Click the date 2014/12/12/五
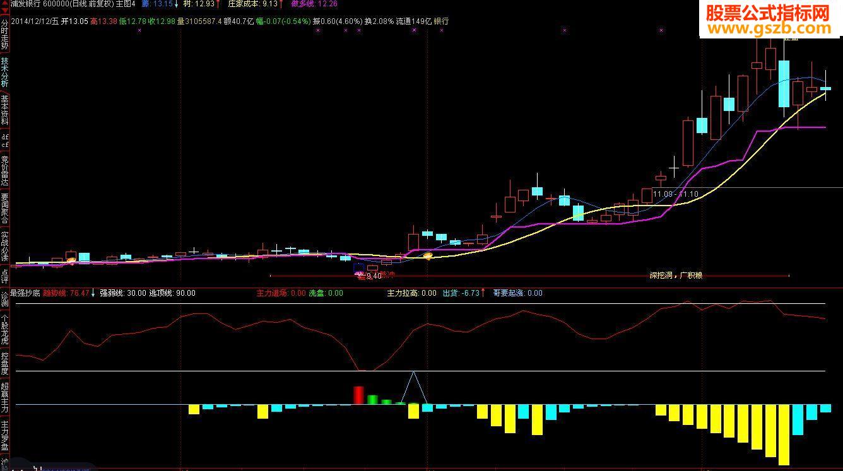The height and width of the screenshot is (471, 843). pos(35,21)
